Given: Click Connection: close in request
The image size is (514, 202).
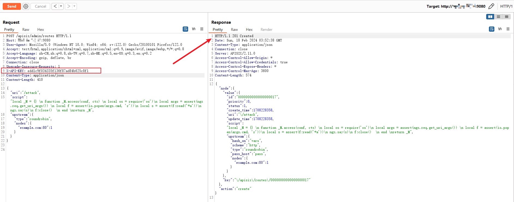Looking at the screenshot, I should [23, 62].
